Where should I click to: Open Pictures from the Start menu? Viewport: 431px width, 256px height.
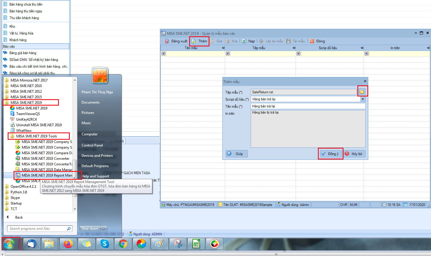[88, 113]
